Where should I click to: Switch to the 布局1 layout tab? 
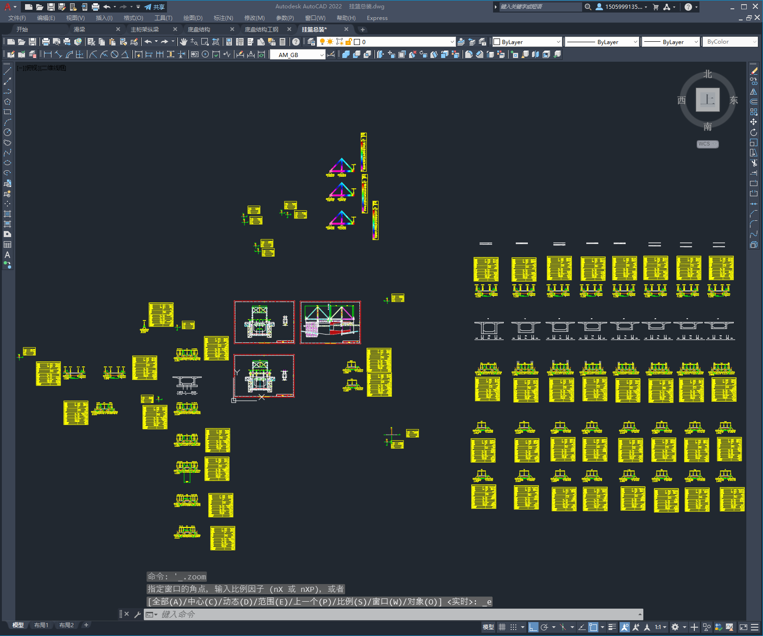(x=41, y=625)
